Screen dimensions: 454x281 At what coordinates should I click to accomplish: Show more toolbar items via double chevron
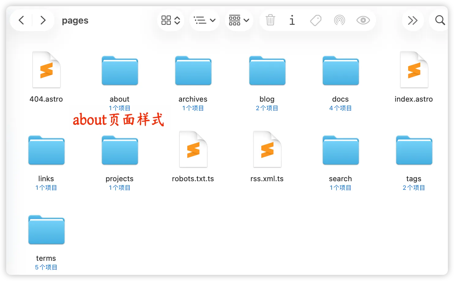pos(412,21)
